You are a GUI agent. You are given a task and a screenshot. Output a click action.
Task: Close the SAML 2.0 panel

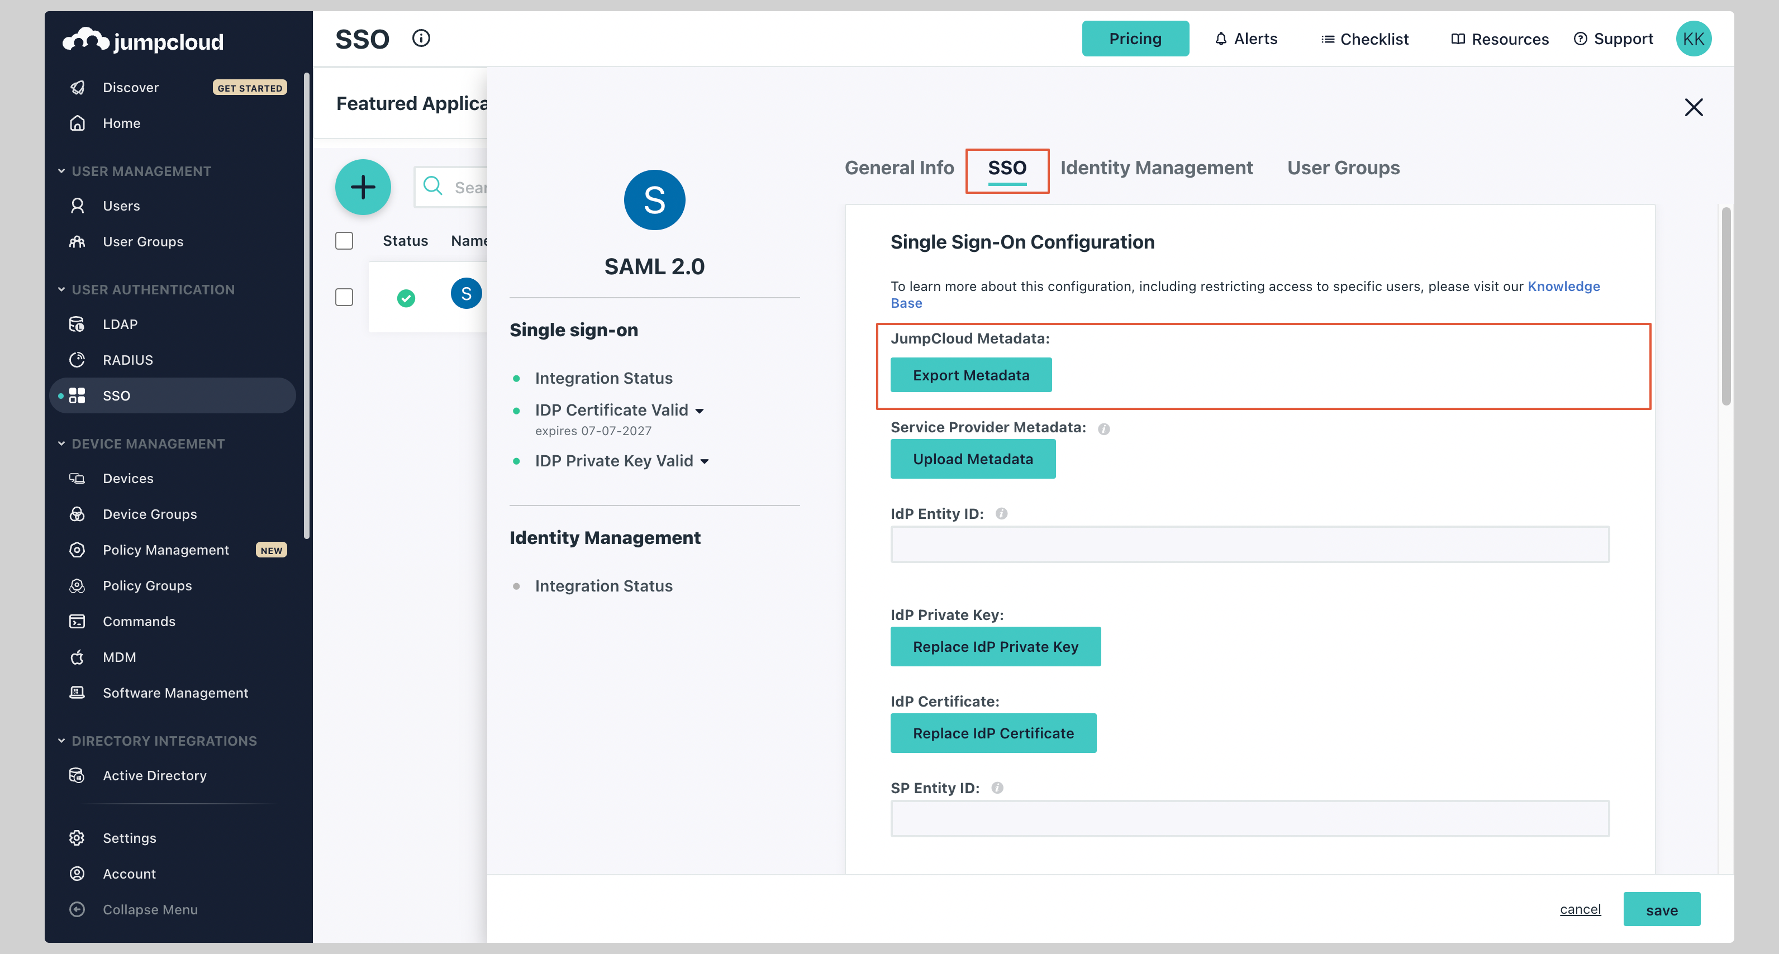click(x=1694, y=107)
